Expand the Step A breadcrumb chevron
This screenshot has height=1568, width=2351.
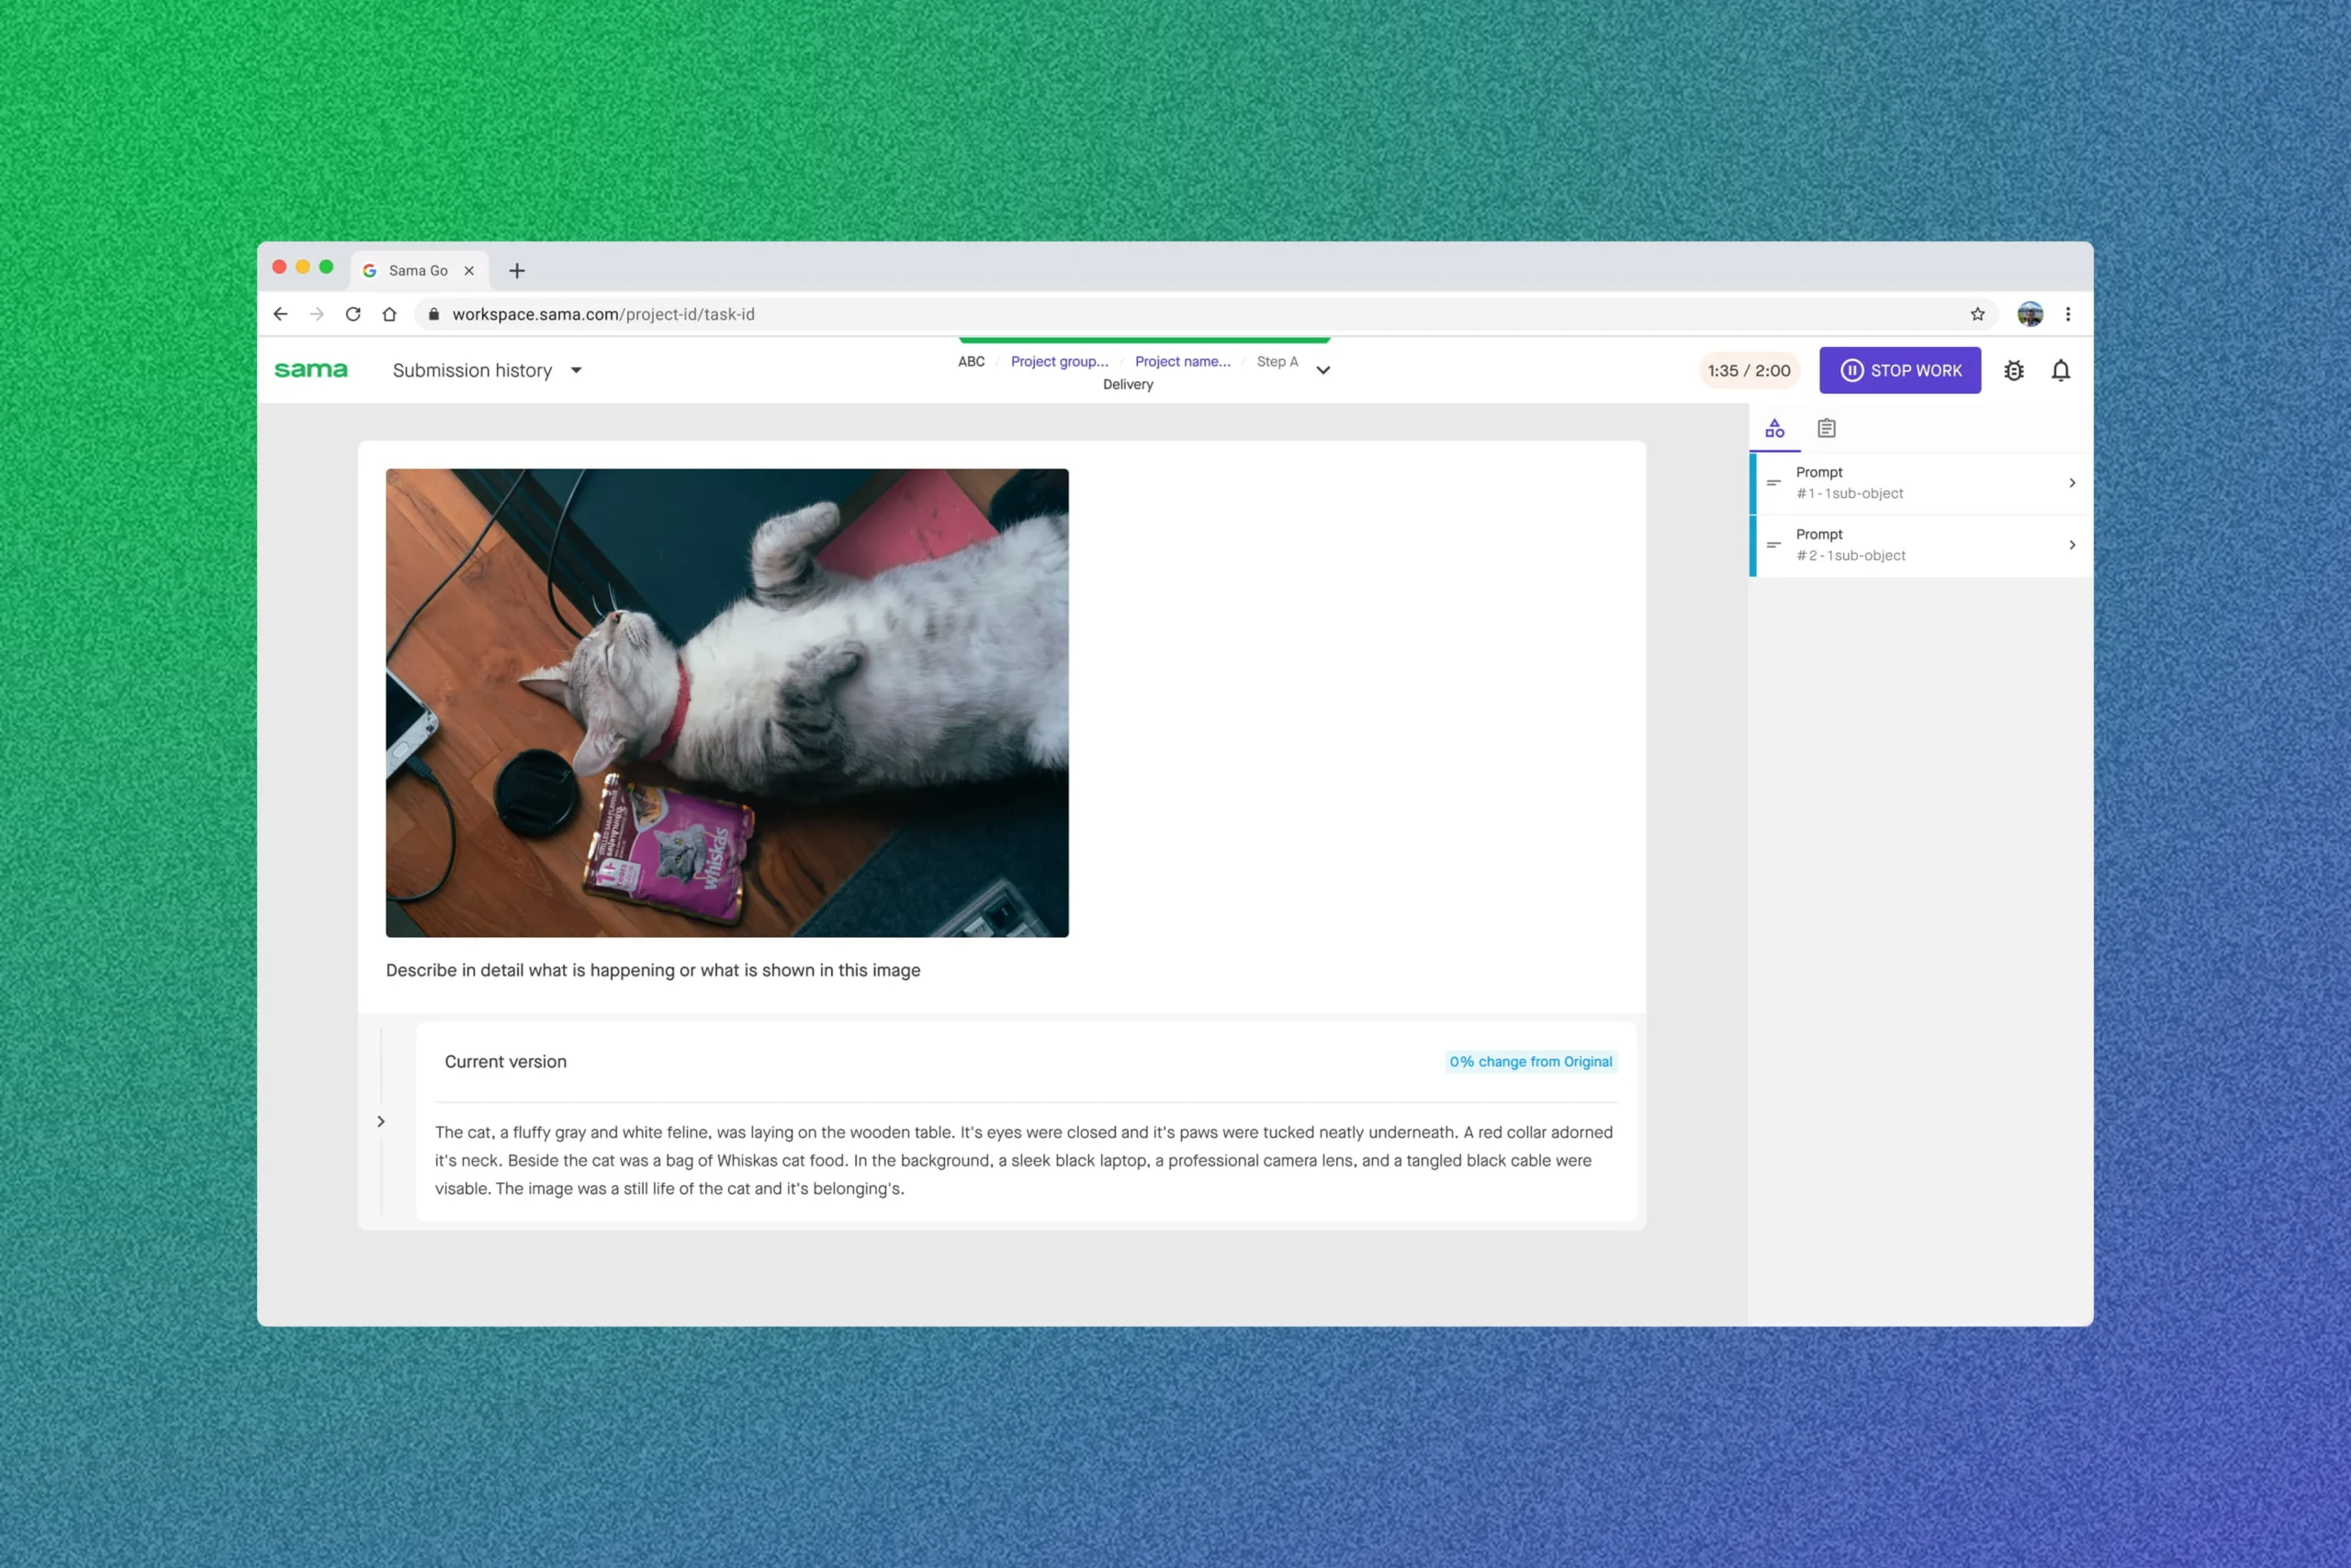(1322, 371)
